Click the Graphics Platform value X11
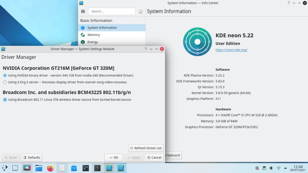Image resolution: width=308 pixels, height=173 pixels. 218,99
